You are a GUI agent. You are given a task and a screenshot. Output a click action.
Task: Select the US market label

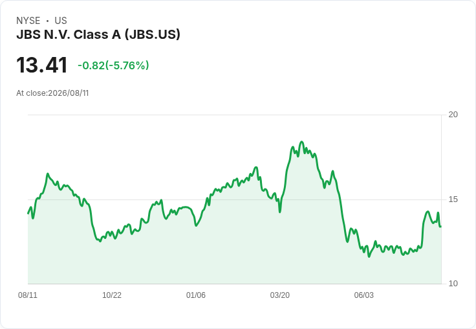pyautogui.click(x=61, y=21)
